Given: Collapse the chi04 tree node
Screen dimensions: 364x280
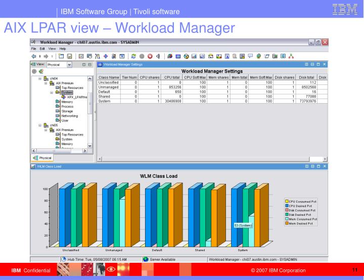Looking at the screenshot, I should 40,79.
